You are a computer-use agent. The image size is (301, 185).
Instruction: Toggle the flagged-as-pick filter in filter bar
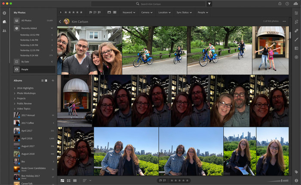92,12
